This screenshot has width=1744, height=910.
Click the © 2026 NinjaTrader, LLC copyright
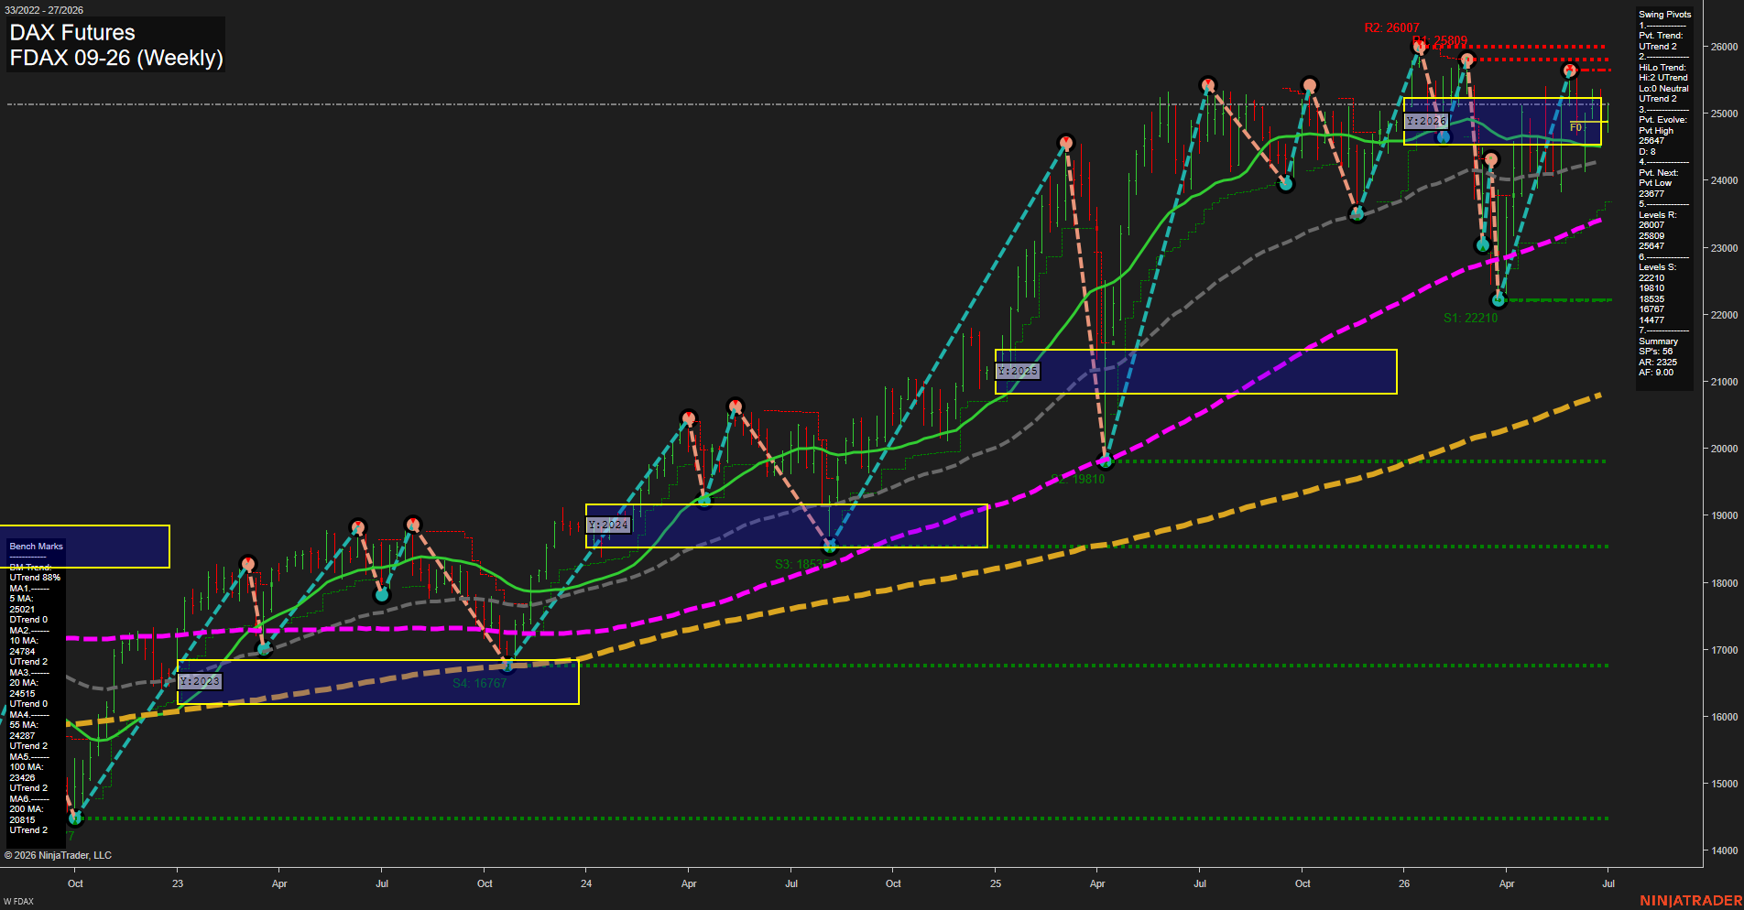[58, 855]
